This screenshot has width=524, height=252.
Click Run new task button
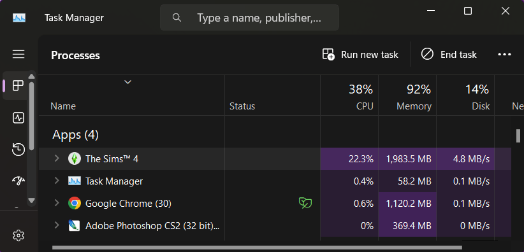pos(360,54)
